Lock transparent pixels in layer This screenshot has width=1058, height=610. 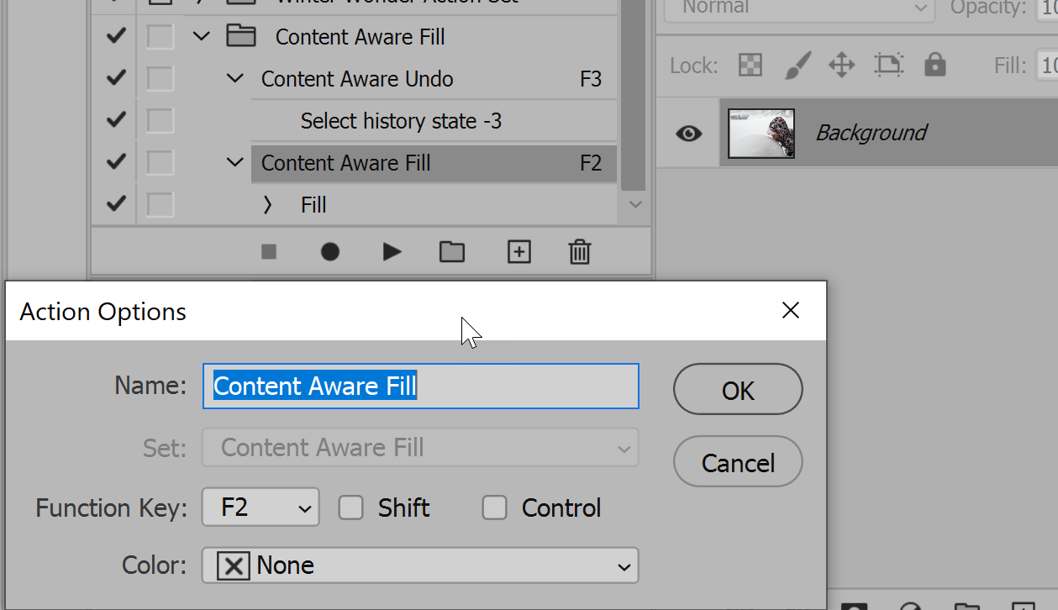(x=750, y=65)
